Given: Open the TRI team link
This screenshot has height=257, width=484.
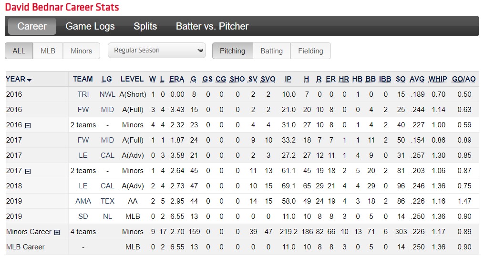Looking at the screenshot, I should pyautogui.click(x=83, y=94).
